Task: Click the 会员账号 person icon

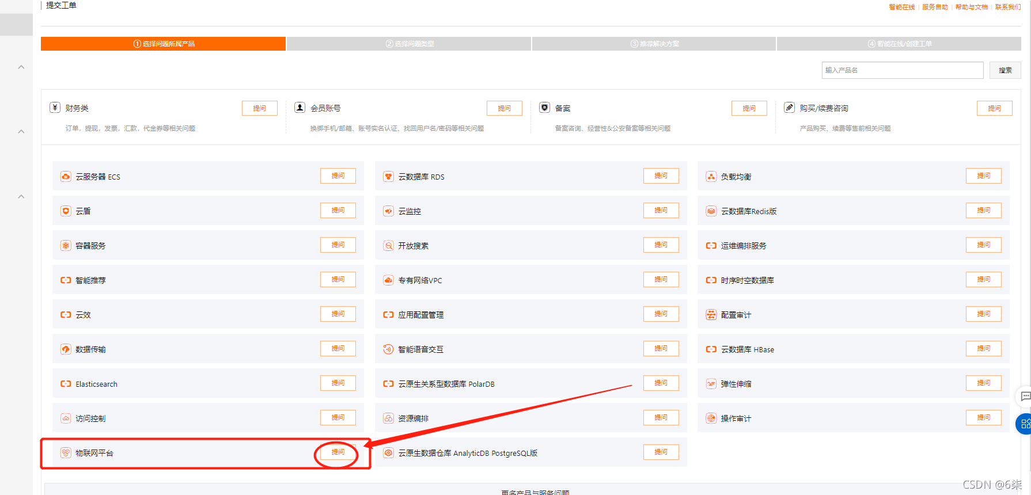Action: point(300,108)
